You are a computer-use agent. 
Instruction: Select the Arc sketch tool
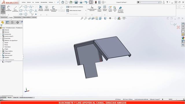coord(26,10)
